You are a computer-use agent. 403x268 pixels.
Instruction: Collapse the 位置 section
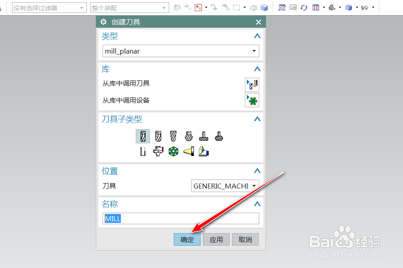(x=257, y=171)
